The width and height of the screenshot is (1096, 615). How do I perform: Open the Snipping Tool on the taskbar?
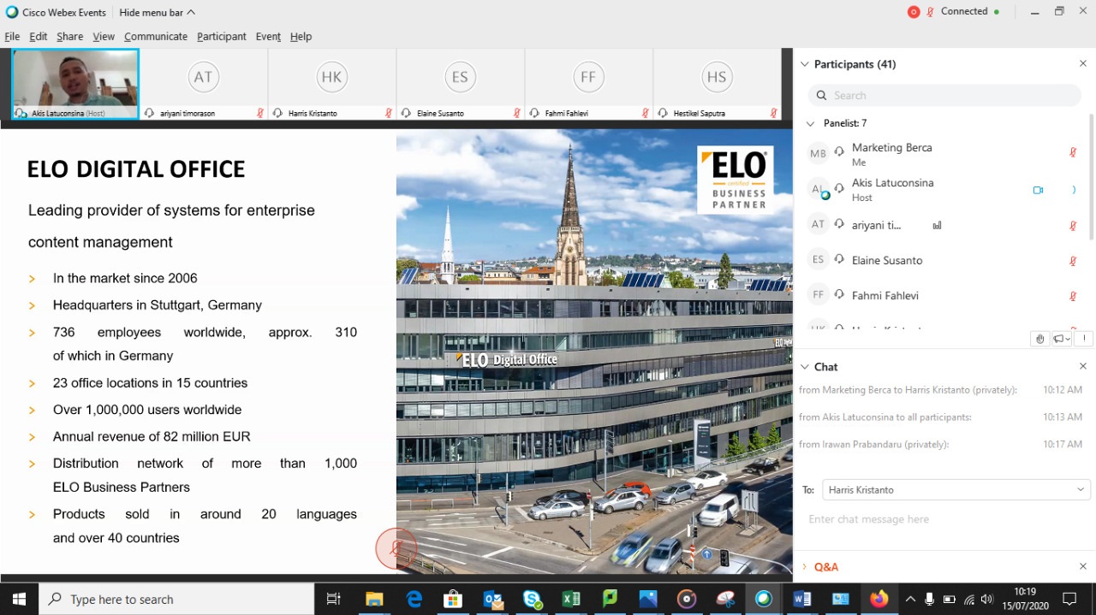[x=726, y=599]
